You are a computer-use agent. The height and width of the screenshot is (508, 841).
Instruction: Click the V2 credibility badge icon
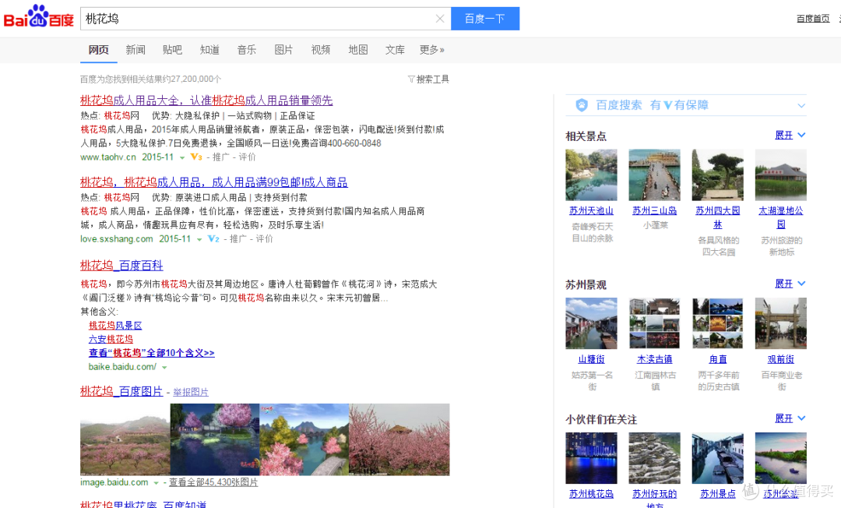pyautogui.click(x=213, y=238)
